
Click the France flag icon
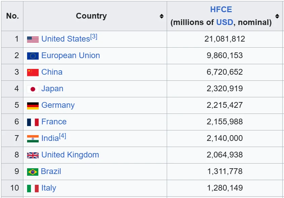[x=33, y=122]
